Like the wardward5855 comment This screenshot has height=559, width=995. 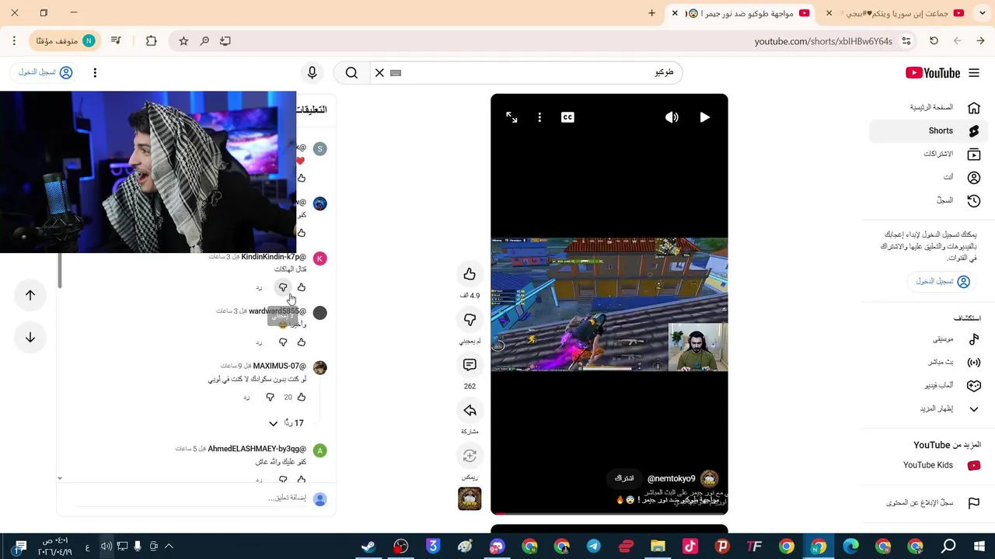(302, 342)
